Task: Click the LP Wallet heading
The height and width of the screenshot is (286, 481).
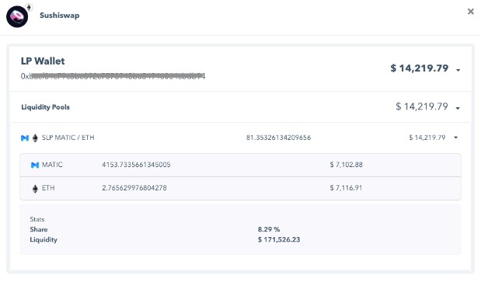Action: click(x=43, y=61)
